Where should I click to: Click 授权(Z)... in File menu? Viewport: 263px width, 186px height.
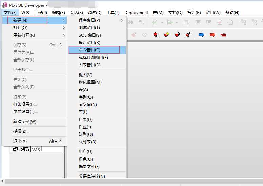[35, 131]
